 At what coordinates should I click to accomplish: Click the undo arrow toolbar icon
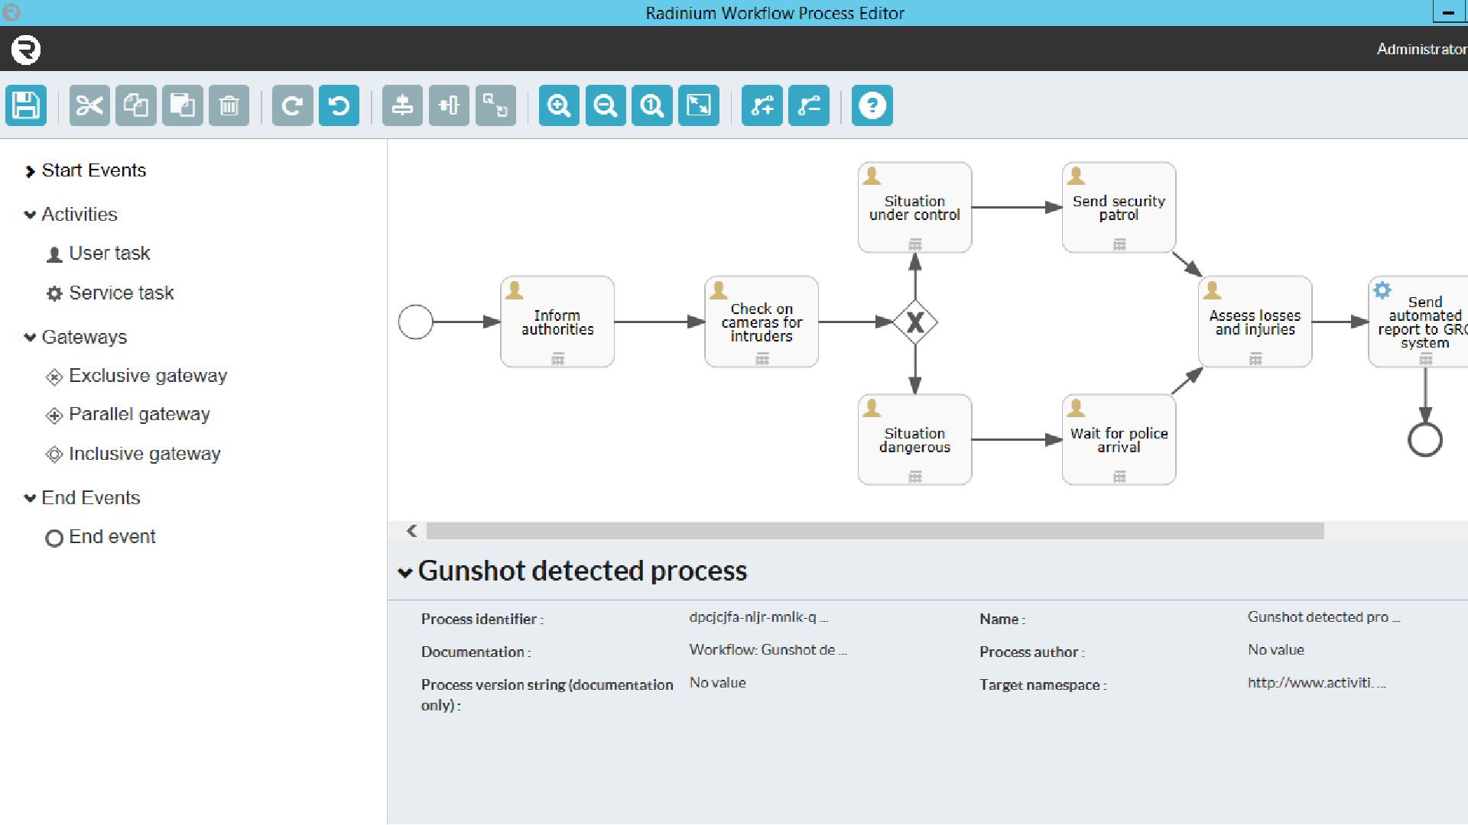click(339, 105)
